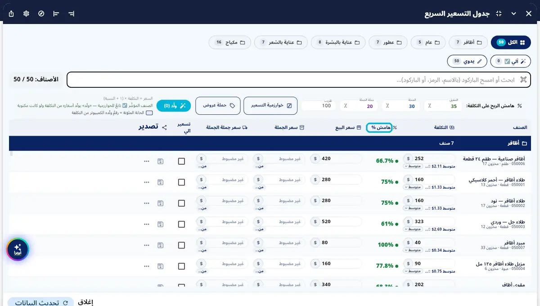Select the مكياج category tab
Viewport: 540px width, 306px height.
point(229,42)
